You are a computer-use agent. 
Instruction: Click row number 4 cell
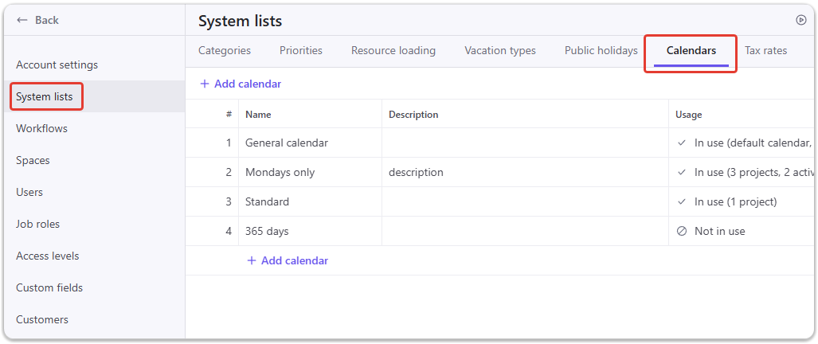click(212, 231)
